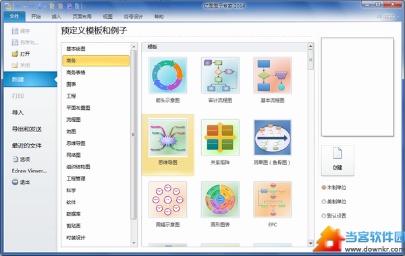The height and width of the screenshot is (256, 405).
Task: Open the 视图 ribbon tab
Action: (x=108, y=16)
